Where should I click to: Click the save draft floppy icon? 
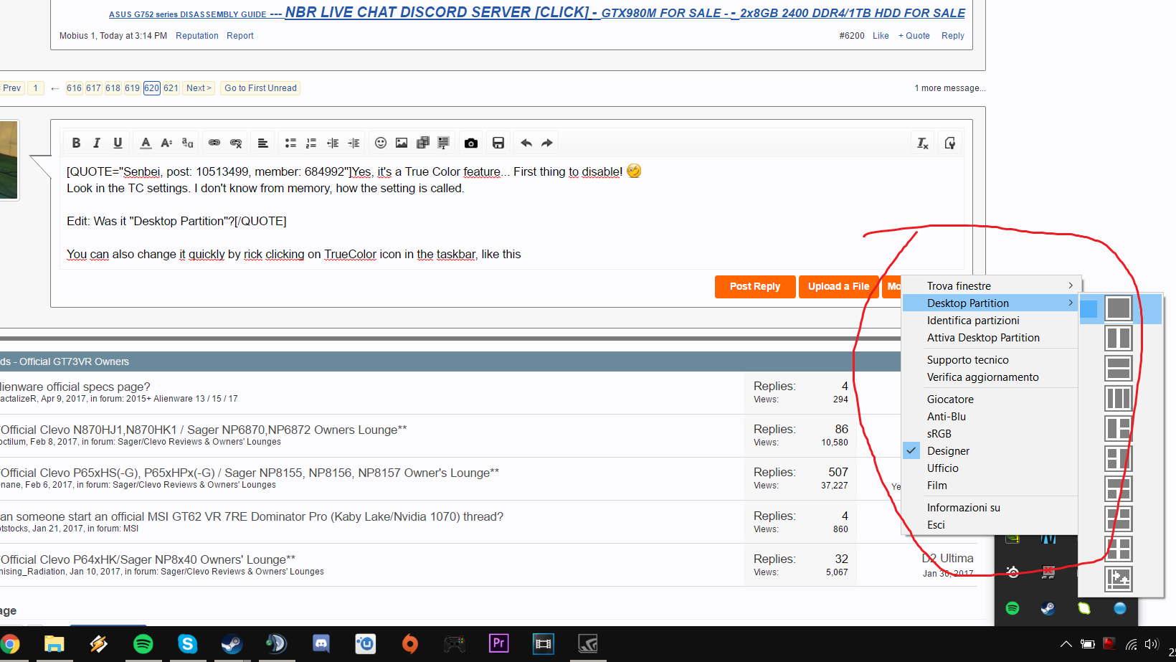pyautogui.click(x=498, y=143)
